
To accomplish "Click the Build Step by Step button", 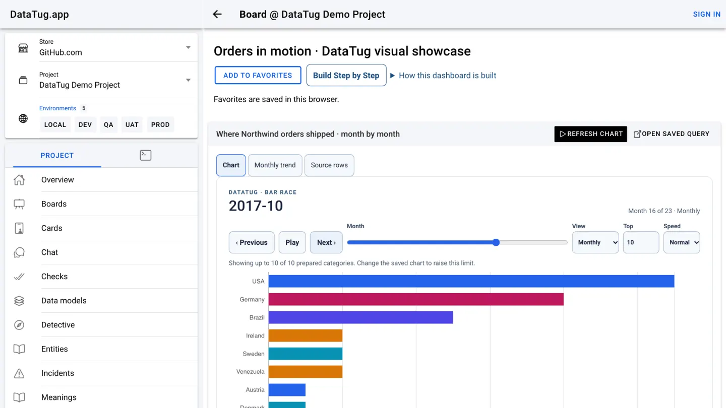I will (x=346, y=75).
